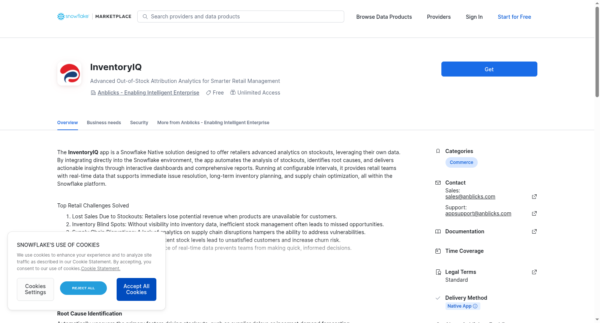Image resolution: width=600 pixels, height=323 pixels.
Task: Open Cookies Settings
Action: click(35, 289)
